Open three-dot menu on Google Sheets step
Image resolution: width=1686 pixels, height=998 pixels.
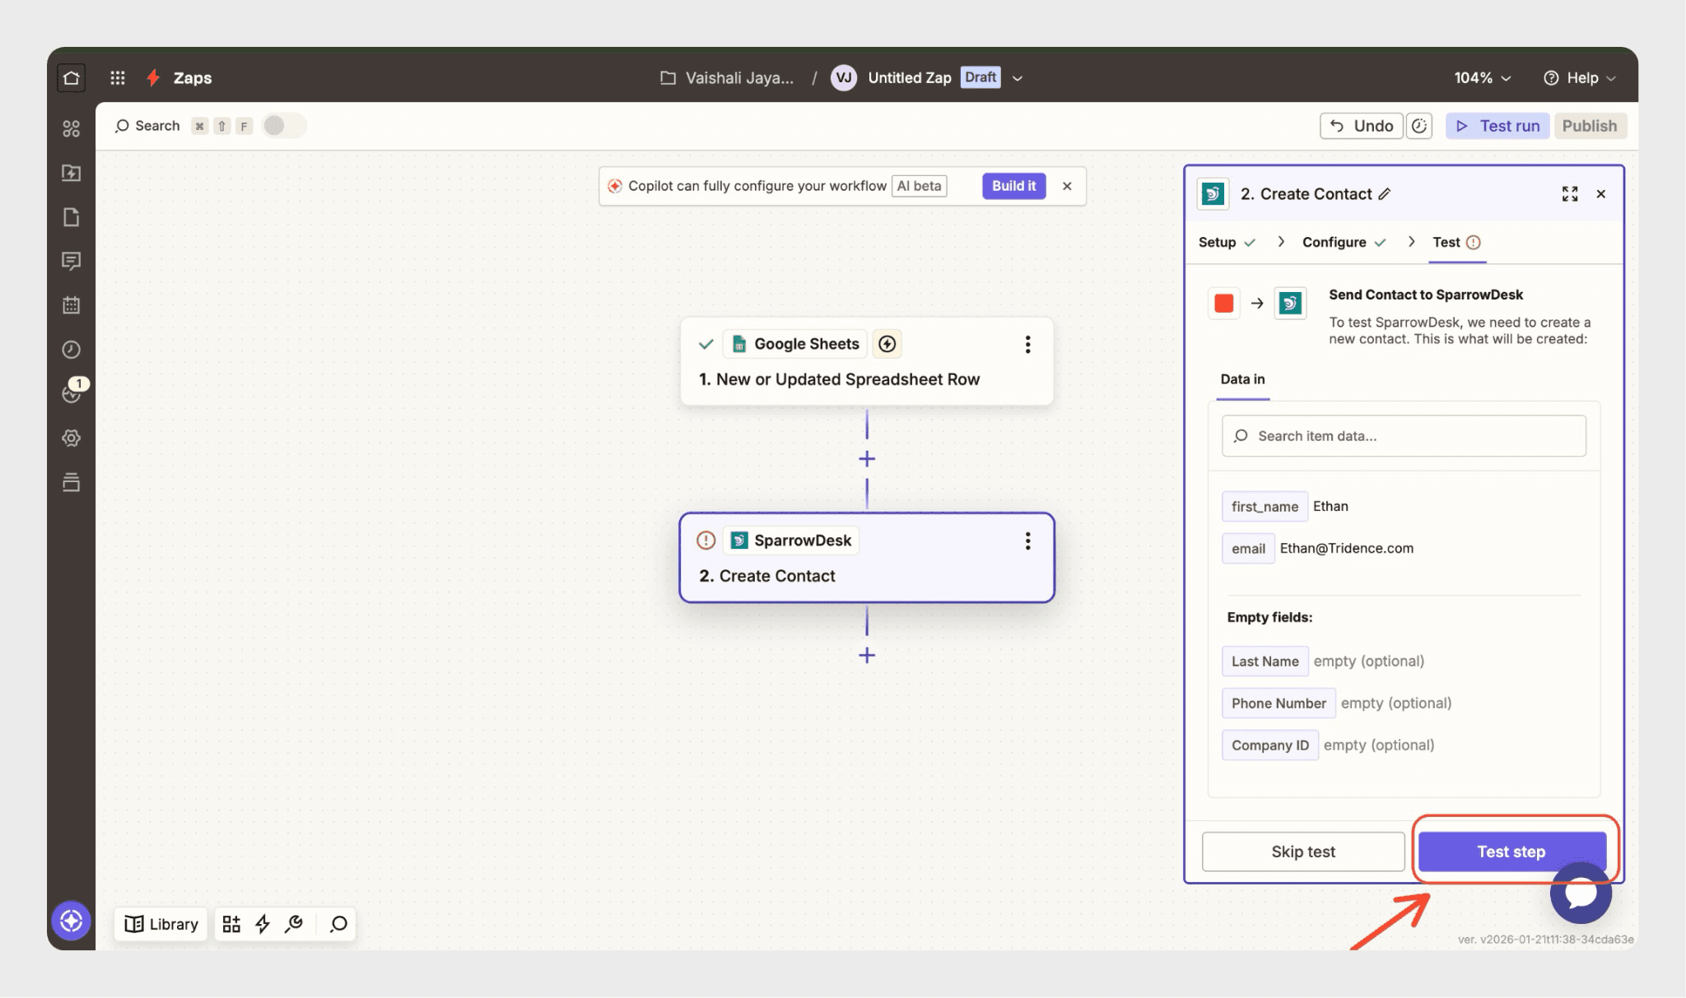click(x=1027, y=345)
